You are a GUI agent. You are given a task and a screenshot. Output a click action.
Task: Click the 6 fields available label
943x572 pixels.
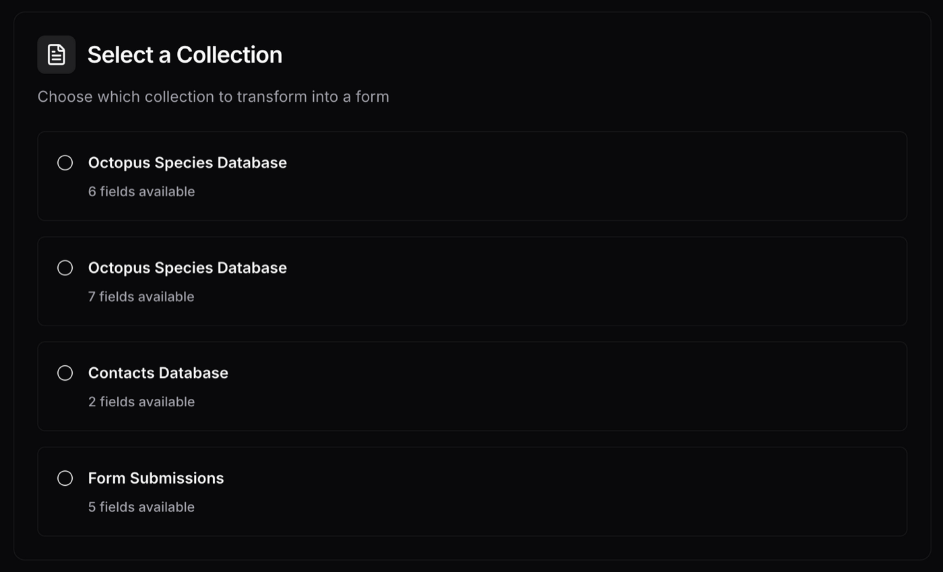point(141,191)
